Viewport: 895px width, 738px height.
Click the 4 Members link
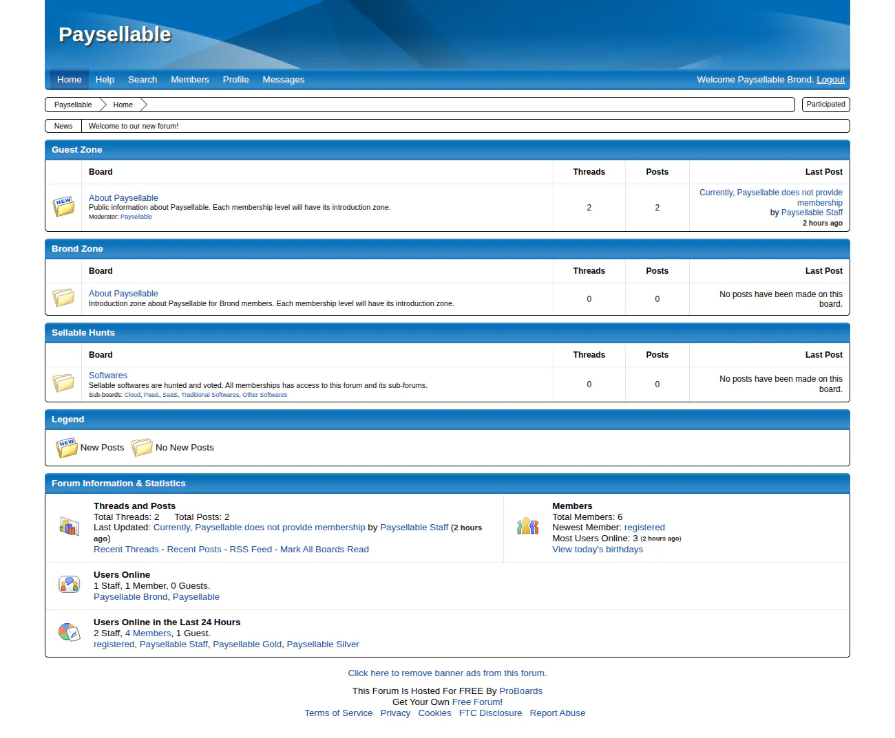click(x=148, y=633)
